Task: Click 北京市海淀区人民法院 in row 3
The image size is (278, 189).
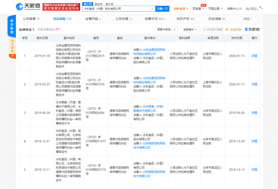Action: pyautogui.click(x=212, y=113)
